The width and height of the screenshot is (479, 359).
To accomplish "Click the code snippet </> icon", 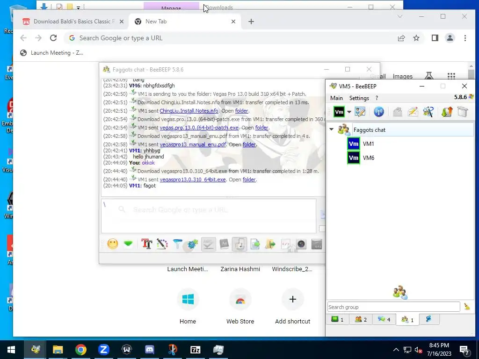I will (286, 244).
